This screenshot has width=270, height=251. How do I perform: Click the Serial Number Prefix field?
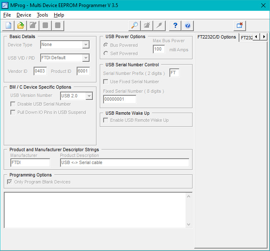pyautogui.click(x=174, y=73)
